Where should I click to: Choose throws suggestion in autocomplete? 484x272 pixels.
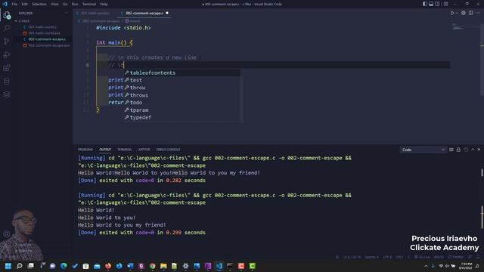click(x=183, y=95)
